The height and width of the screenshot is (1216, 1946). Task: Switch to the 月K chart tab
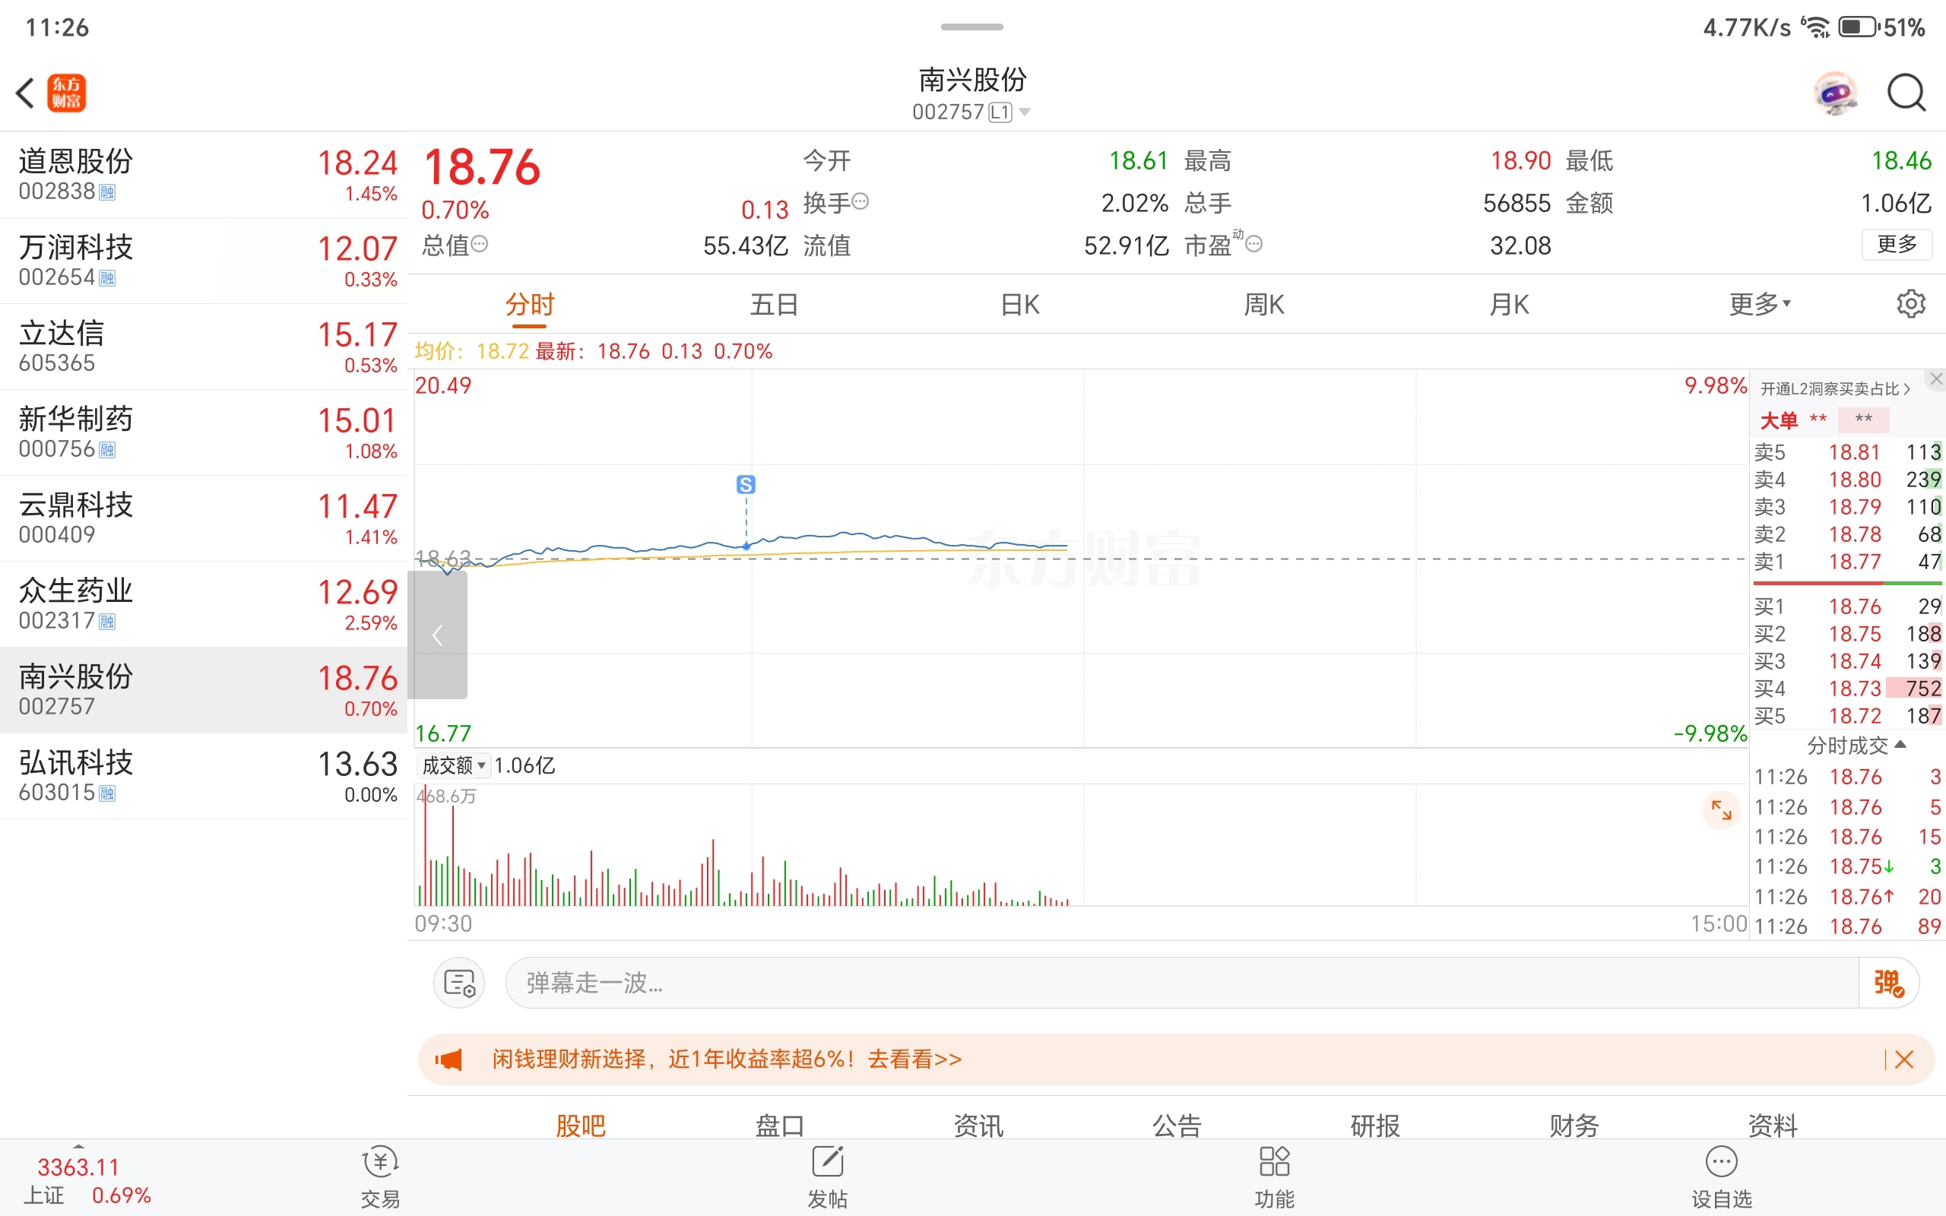1509,304
